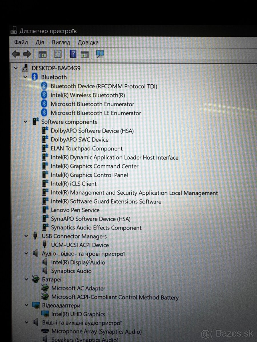The height and width of the screenshot is (342, 257).
Task: Collapse the Bluetooth category
Action: coord(25,77)
